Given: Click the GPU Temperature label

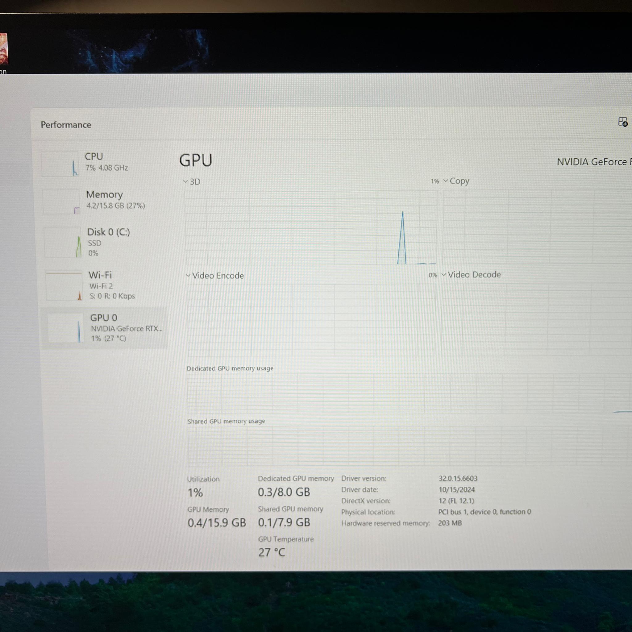Looking at the screenshot, I should (x=286, y=539).
